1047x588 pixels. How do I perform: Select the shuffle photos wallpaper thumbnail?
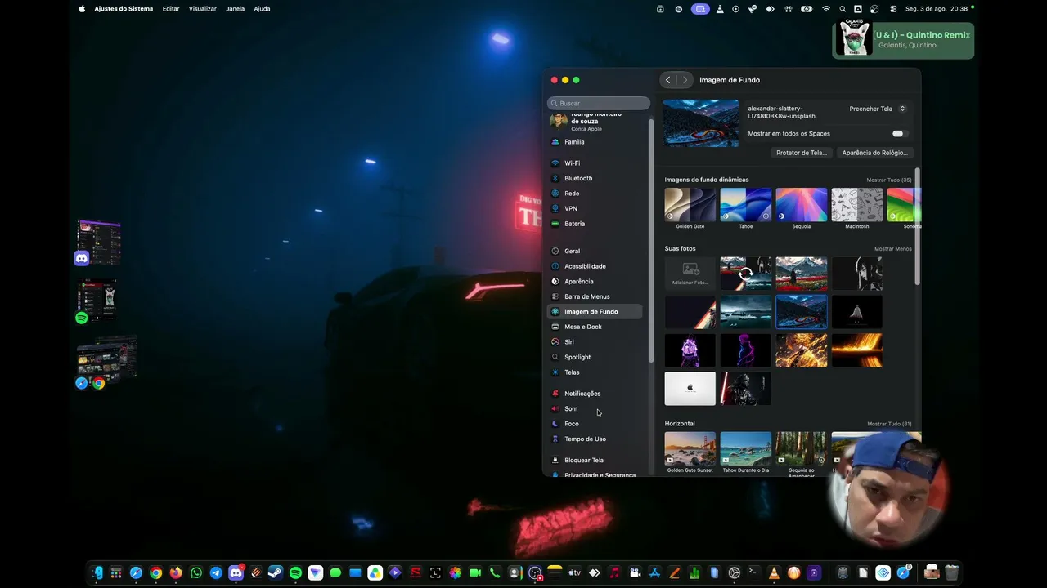click(745, 274)
